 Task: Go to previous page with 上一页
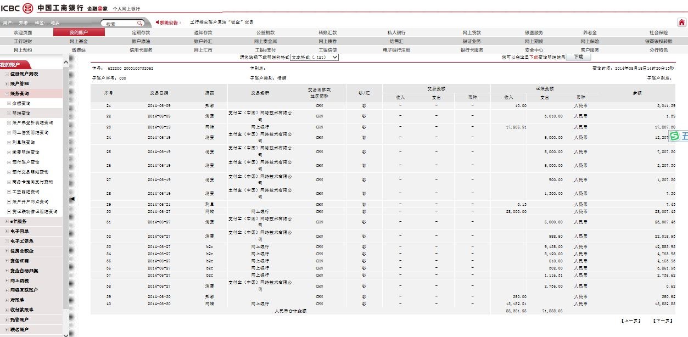(630, 320)
